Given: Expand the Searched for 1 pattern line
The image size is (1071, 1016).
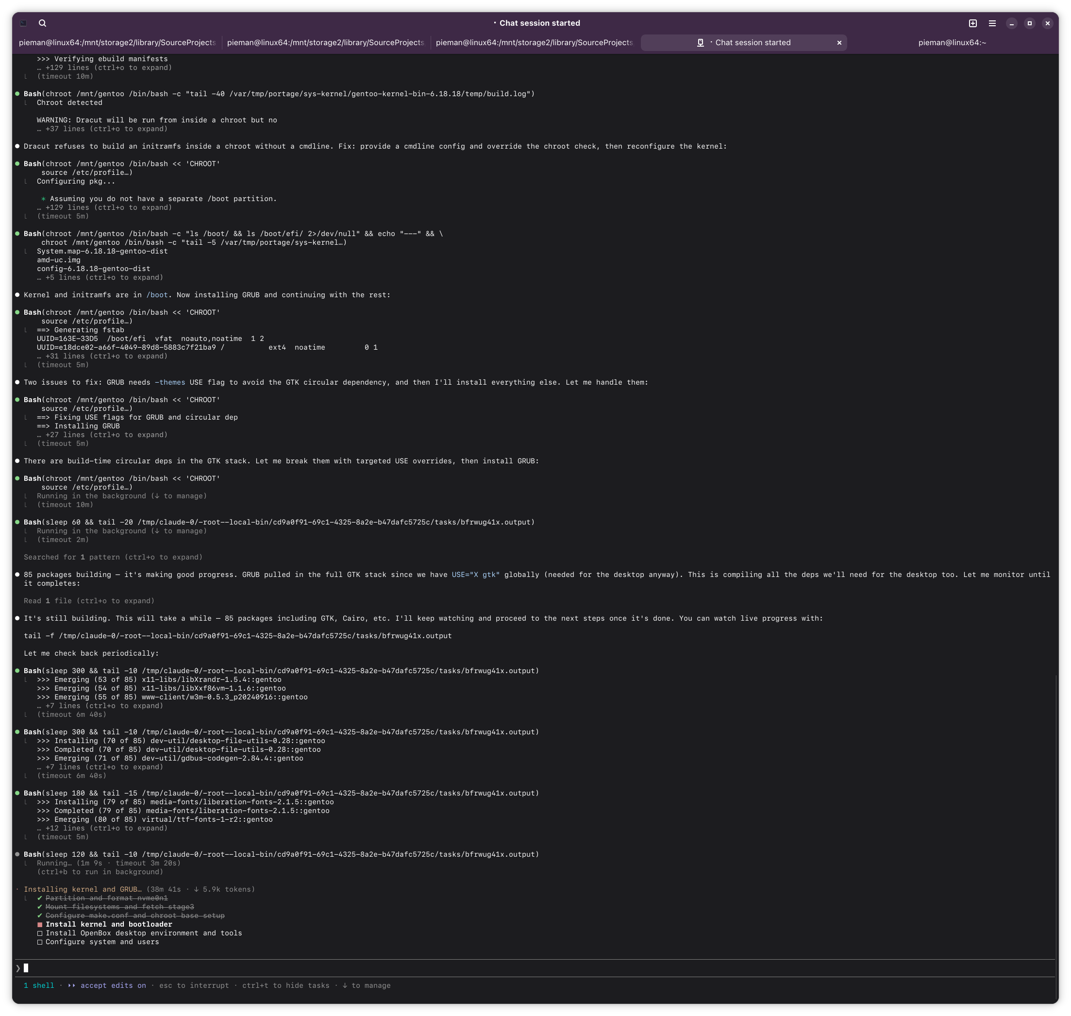Looking at the screenshot, I should pos(113,557).
